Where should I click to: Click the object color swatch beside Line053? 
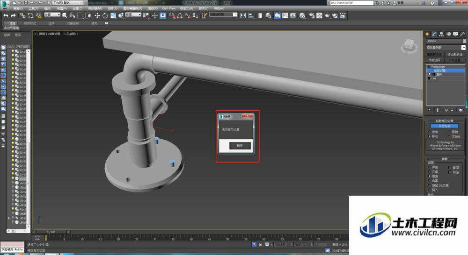click(464, 41)
